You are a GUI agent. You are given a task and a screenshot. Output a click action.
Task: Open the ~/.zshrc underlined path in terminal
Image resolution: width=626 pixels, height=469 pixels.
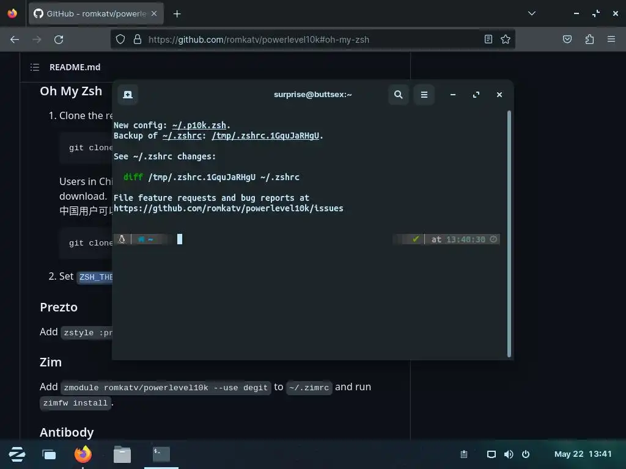click(182, 136)
